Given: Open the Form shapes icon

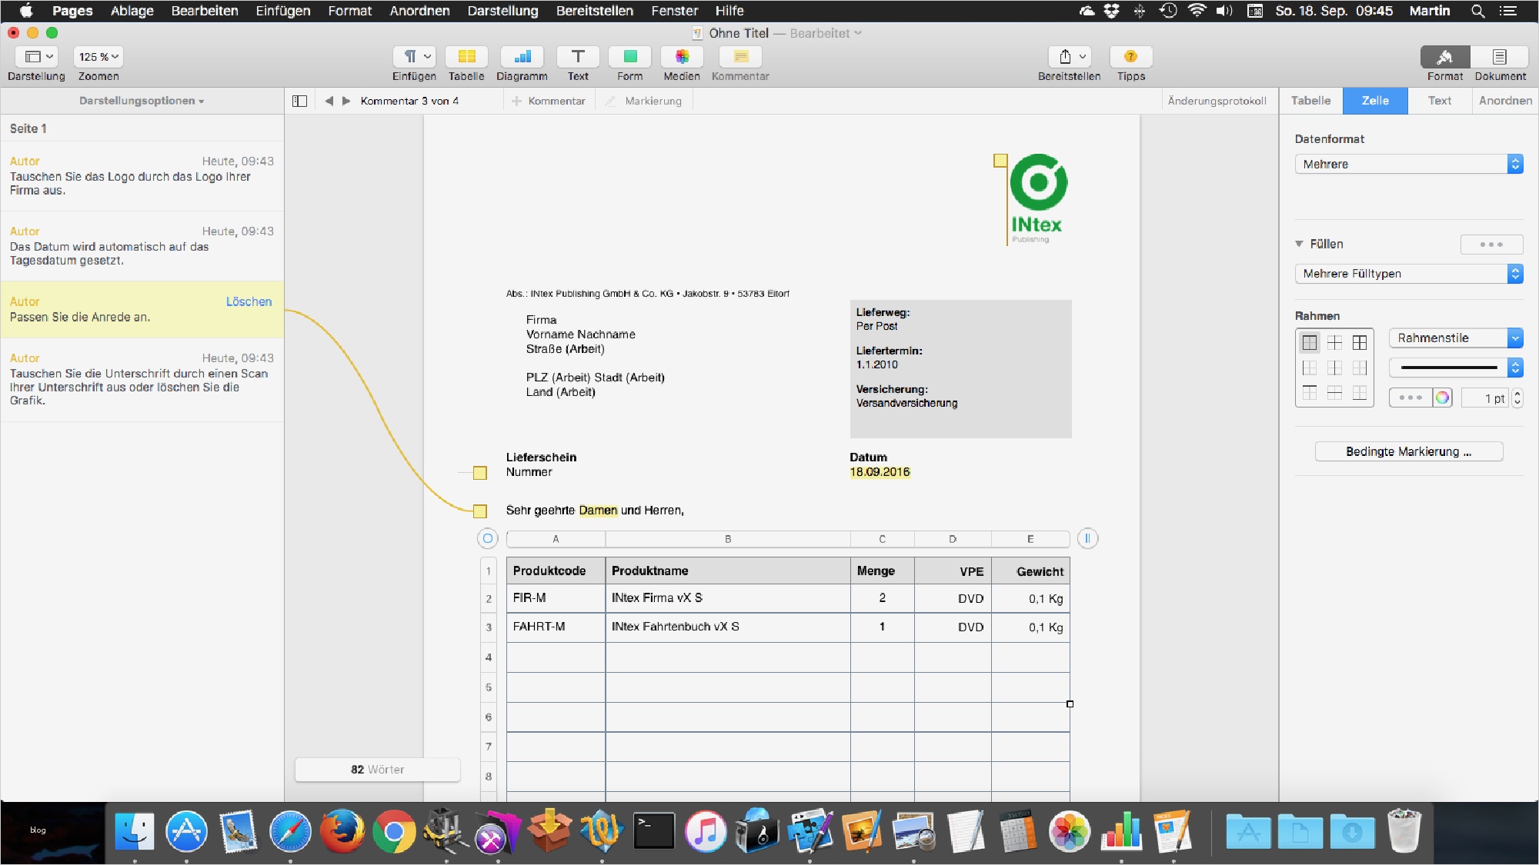Looking at the screenshot, I should click(629, 57).
